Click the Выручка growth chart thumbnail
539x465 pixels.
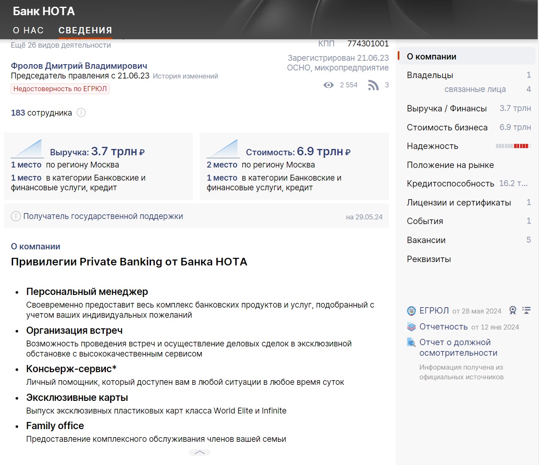[27, 149]
